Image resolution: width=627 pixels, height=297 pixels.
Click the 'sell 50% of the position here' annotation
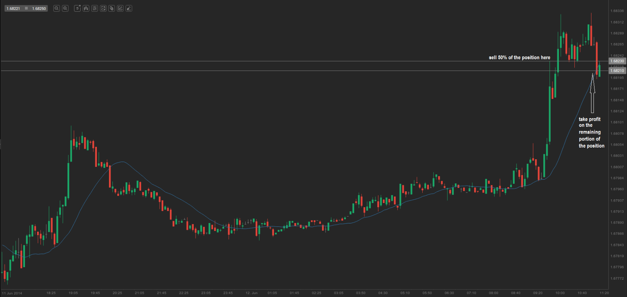[x=520, y=57]
